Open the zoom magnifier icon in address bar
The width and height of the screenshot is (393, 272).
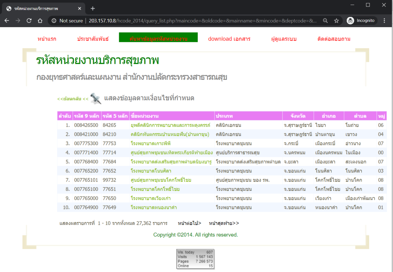[325, 21]
